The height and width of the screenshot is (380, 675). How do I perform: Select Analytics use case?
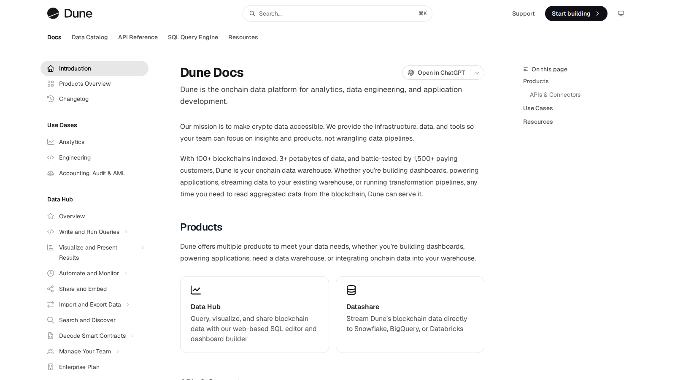point(94,142)
